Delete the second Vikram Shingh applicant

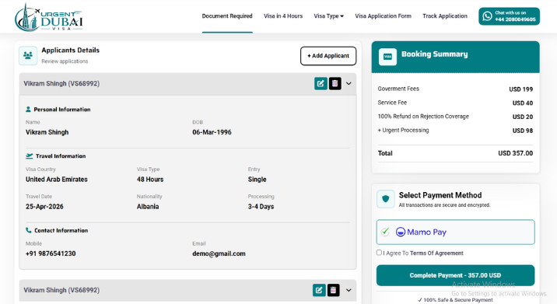pos(333,290)
